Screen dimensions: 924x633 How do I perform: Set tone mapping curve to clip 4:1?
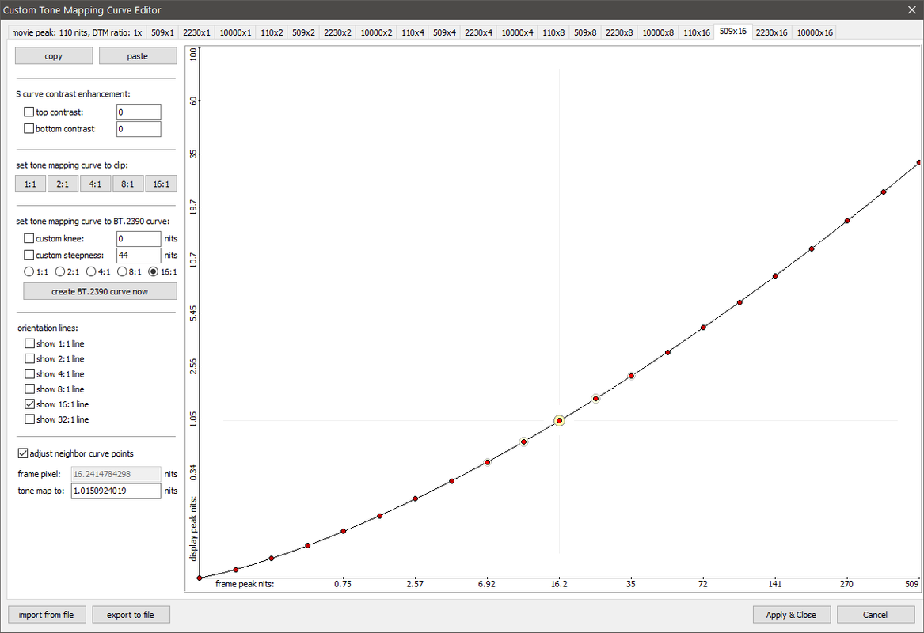[x=95, y=184]
